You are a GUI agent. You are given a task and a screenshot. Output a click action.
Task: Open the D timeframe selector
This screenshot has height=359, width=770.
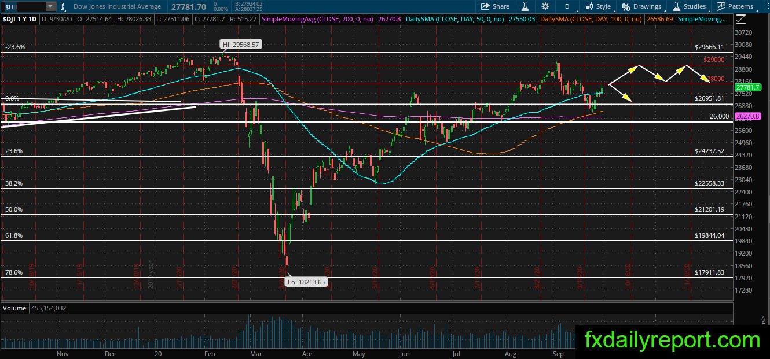click(x=567, y=6)
